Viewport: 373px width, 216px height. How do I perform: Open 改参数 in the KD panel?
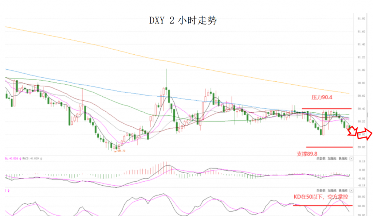tap(321, 190)
